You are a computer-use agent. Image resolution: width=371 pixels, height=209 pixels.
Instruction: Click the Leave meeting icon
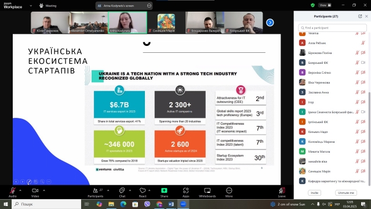click(282, 190)
